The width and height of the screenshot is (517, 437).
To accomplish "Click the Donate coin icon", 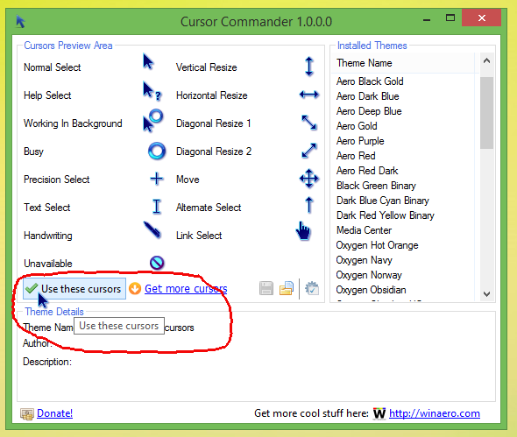I will tap(27, 413).
